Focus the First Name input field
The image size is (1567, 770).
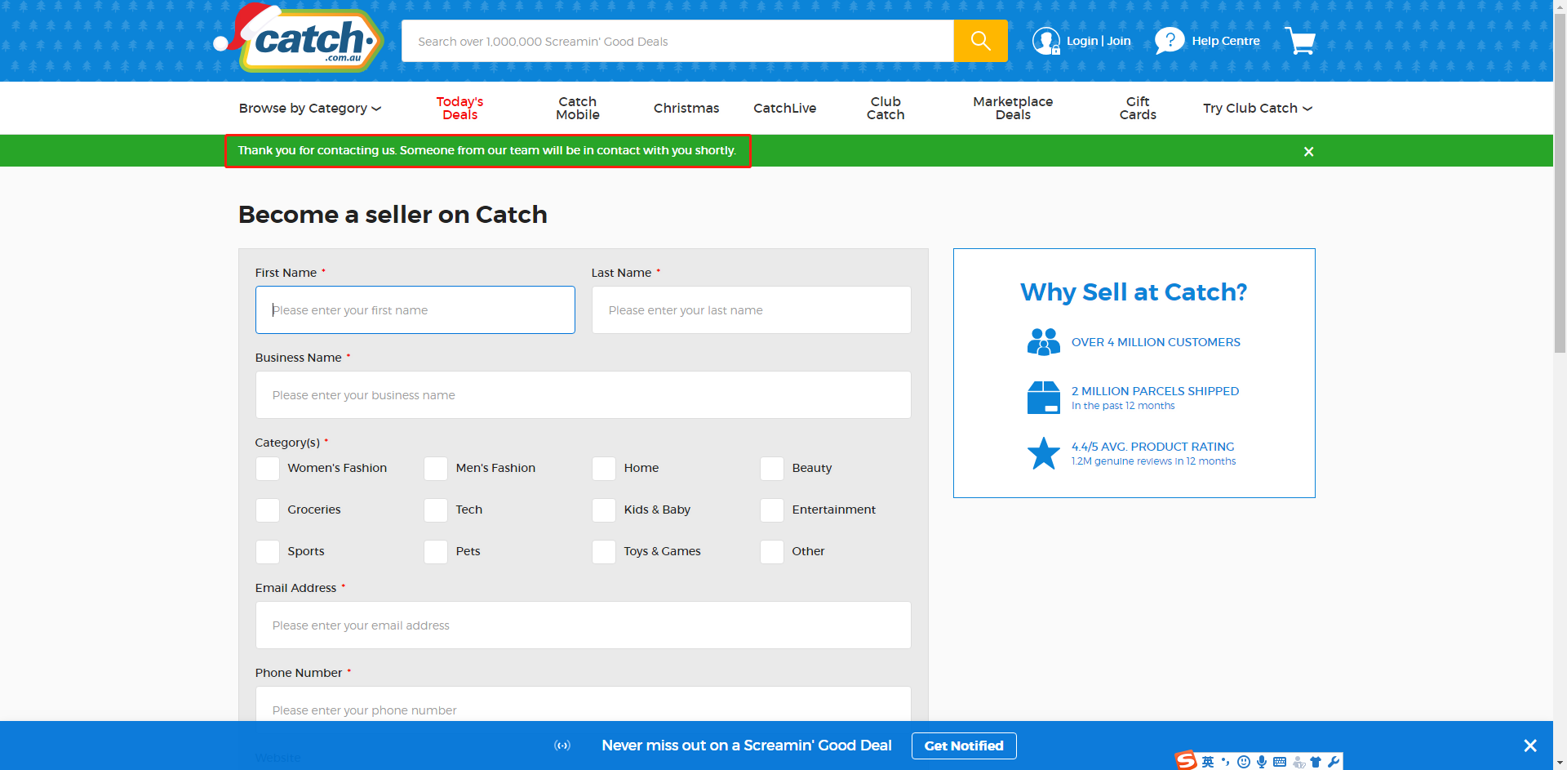click(415, 309)
